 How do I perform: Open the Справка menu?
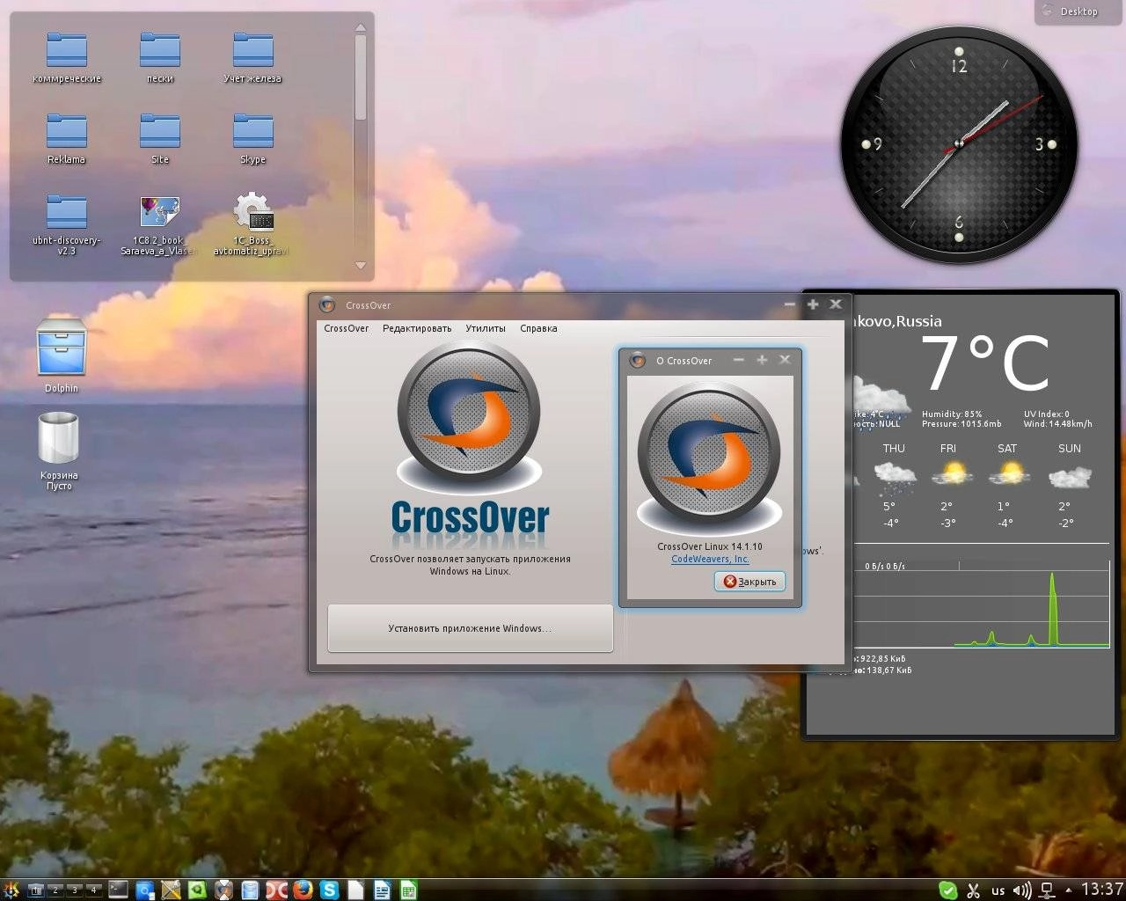(538, 328)
